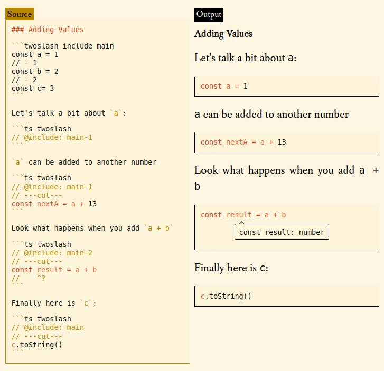Click the '// - 2' comment line
The height and width of the screenshot is (371, 384).
[24, 80]
